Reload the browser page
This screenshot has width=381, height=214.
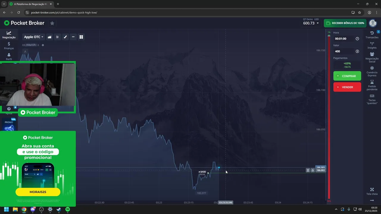click(18, 12)
